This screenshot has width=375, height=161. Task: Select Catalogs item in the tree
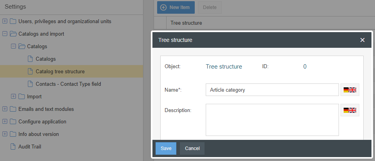[x=45, y=59]
